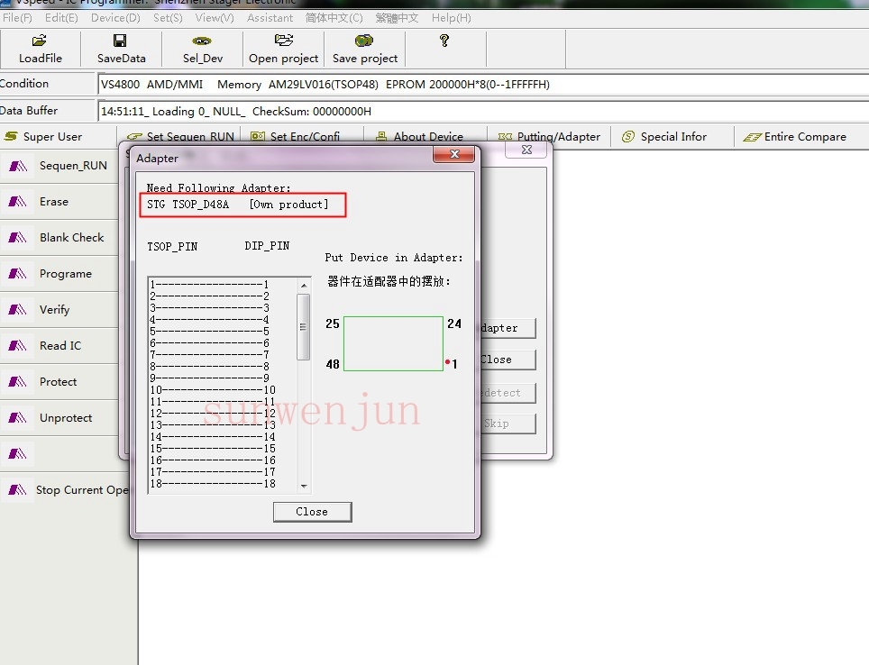
Task: Click the LoadFile toolbar icon
Action: coord(40,41)
